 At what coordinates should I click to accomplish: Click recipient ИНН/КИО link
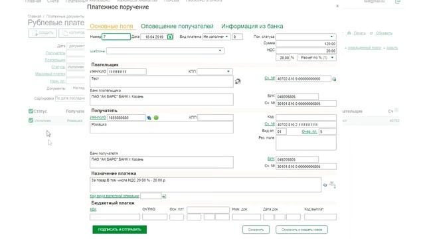point(98,118)
